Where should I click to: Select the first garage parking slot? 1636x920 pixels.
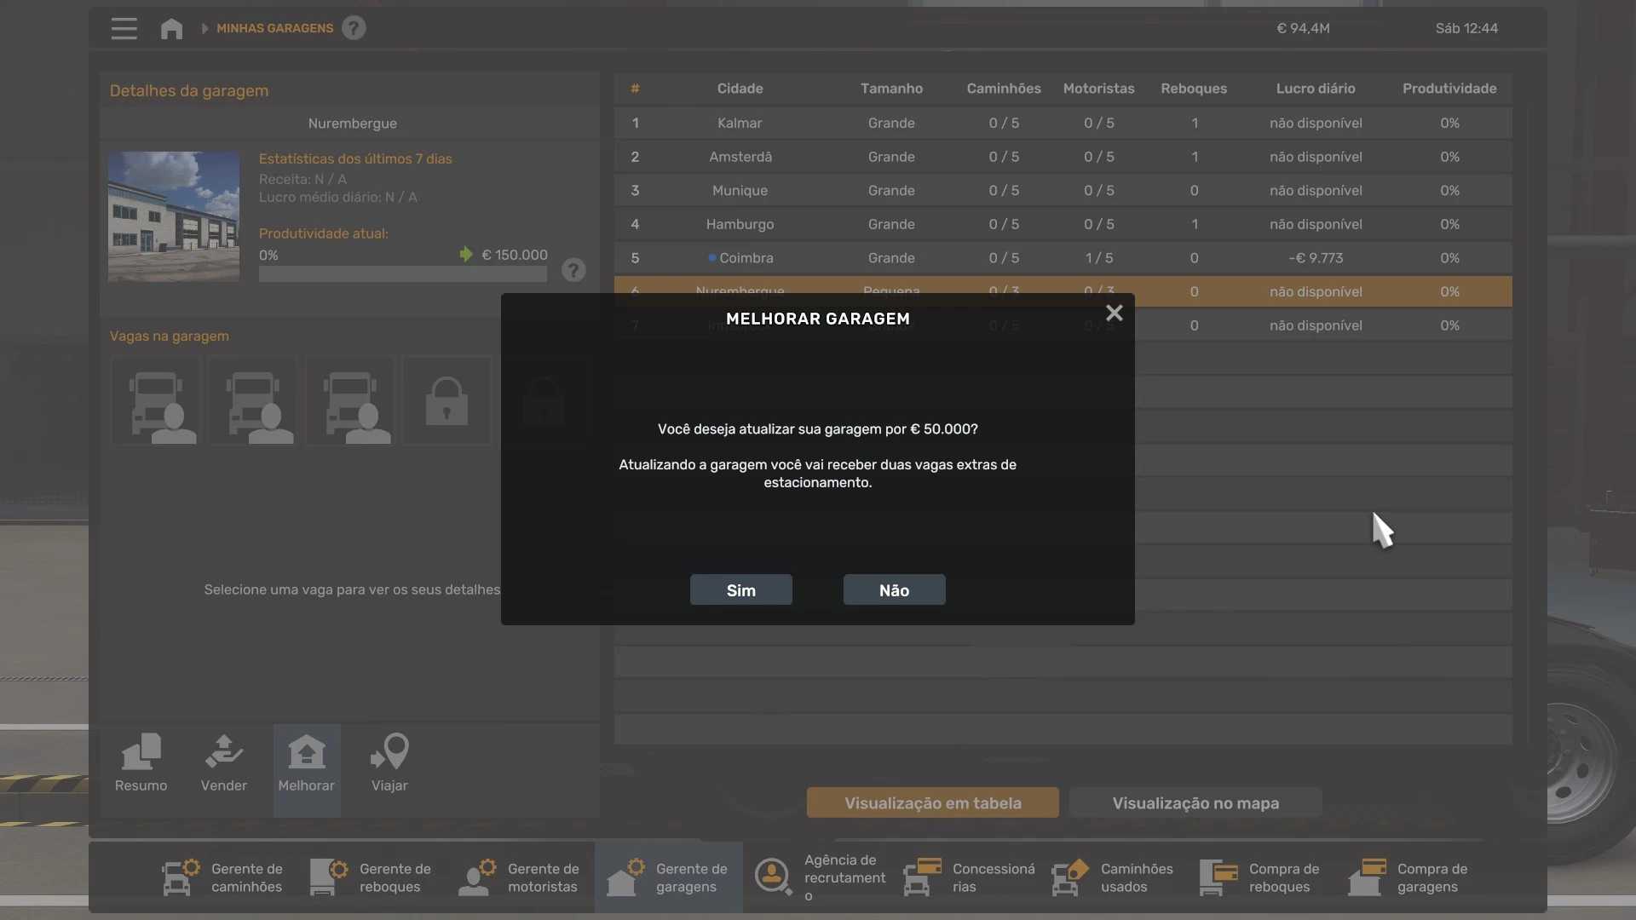[x=156, y=401]
